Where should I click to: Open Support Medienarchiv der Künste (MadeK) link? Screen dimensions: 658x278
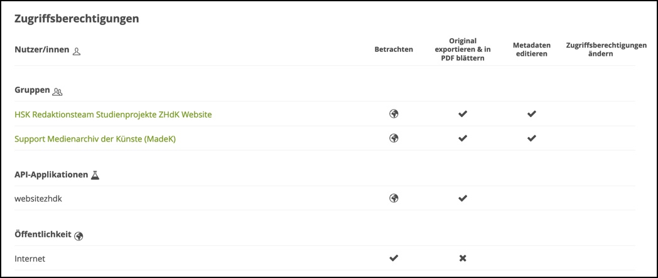coord(95,139)
